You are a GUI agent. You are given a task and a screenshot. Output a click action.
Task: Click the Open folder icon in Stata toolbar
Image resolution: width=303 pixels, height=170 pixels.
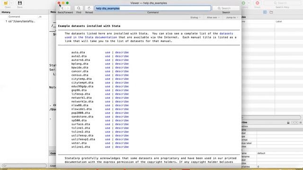point(6,3)
